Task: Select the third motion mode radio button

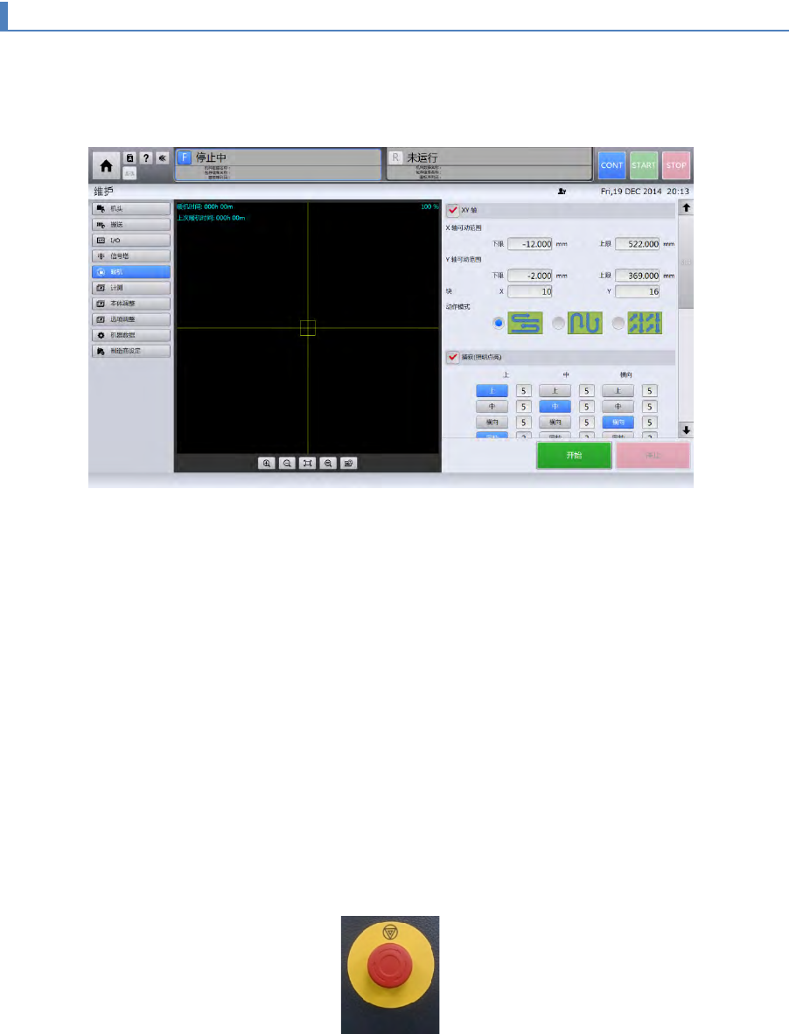Action: (x=618, y=323)
